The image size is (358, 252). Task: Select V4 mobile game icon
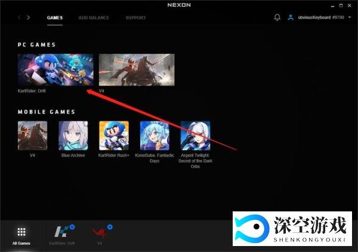tap(32, 136)
